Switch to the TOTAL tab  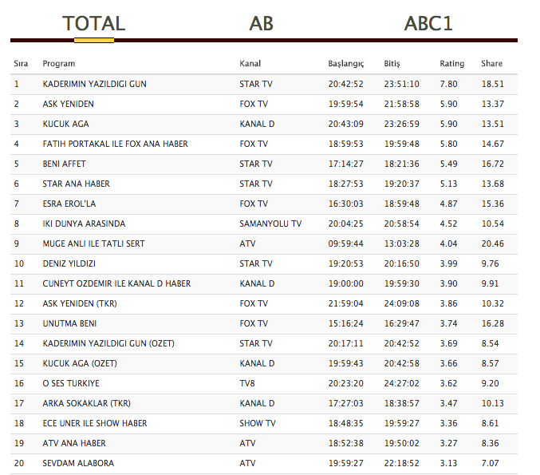click(93, 23)
